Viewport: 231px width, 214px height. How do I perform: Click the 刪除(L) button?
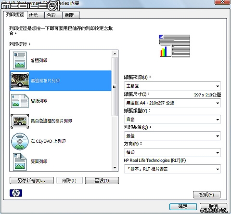click(x=69, y=181)
